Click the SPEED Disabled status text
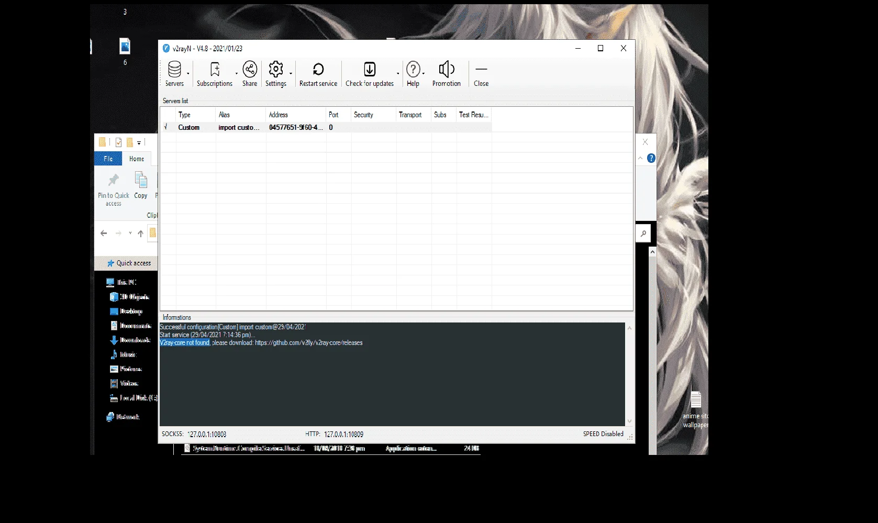 pos(603,434)
